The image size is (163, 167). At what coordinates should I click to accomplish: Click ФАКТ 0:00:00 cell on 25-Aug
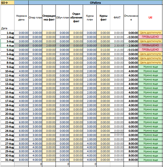pos(117,135)
